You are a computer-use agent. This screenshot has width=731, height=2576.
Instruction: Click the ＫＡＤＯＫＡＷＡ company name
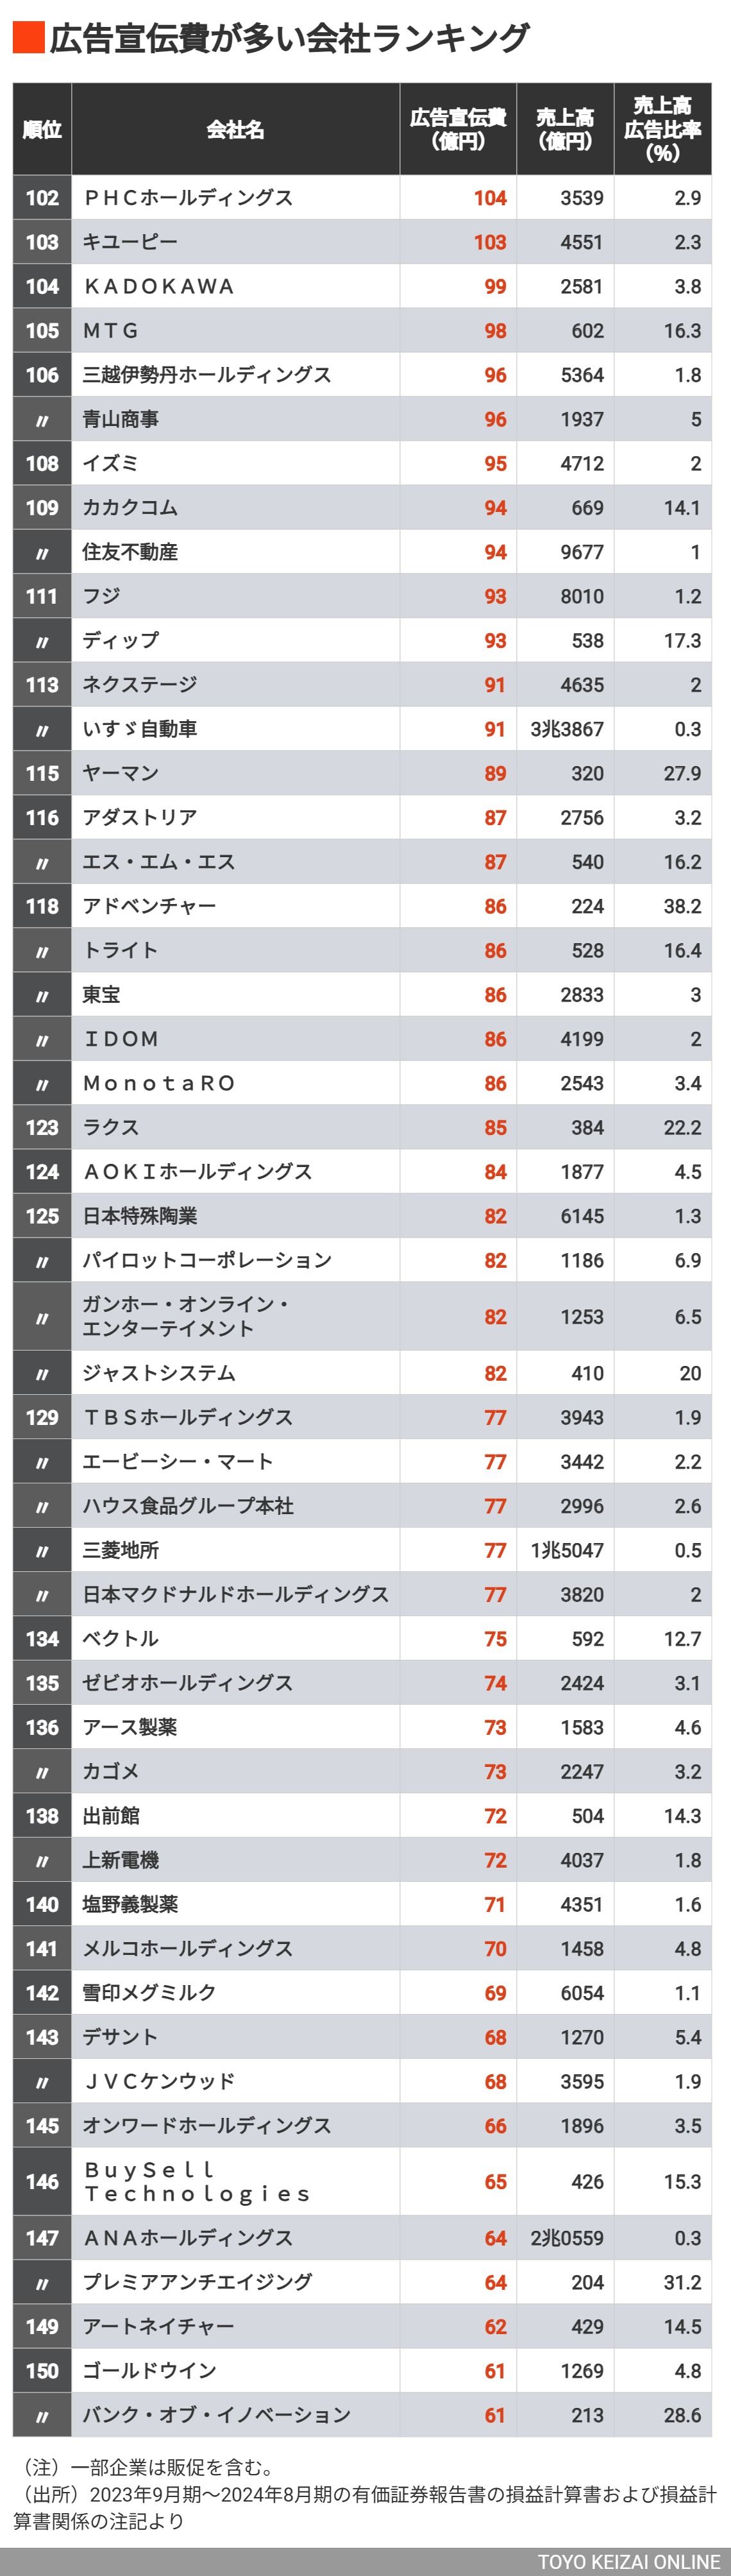click(159, 286)
